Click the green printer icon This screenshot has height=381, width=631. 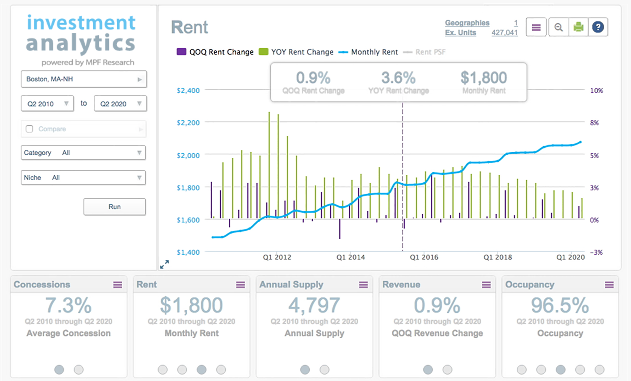pos(578,27)
